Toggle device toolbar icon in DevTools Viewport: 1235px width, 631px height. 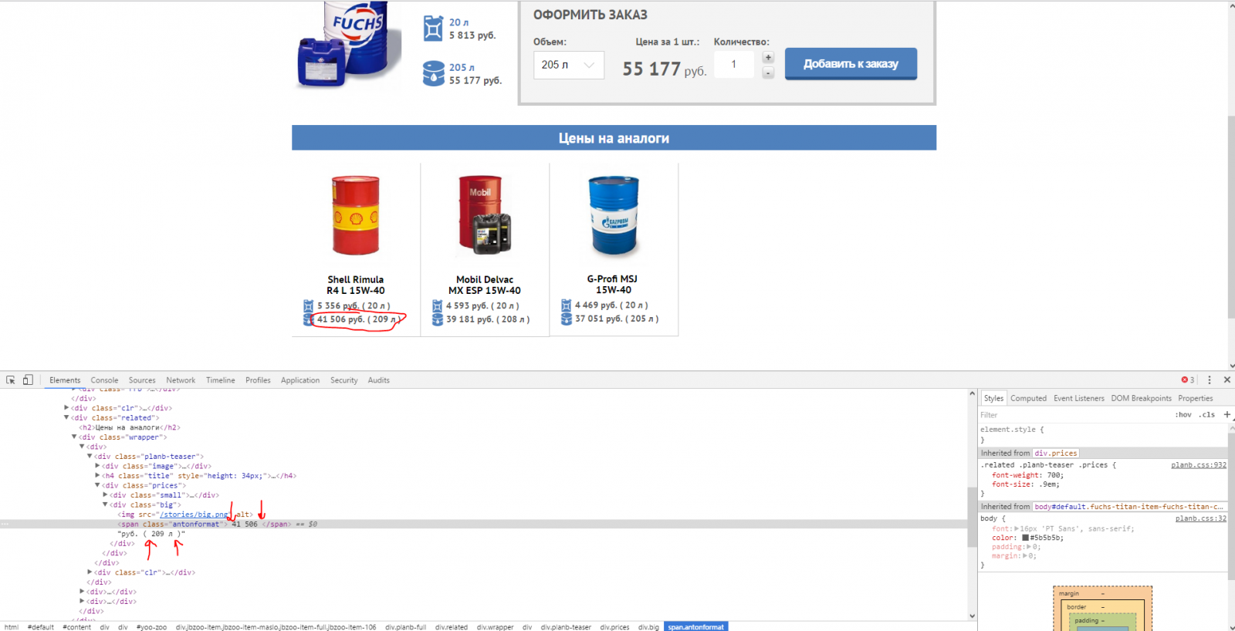pyautogui.click(x=28, y=380)
